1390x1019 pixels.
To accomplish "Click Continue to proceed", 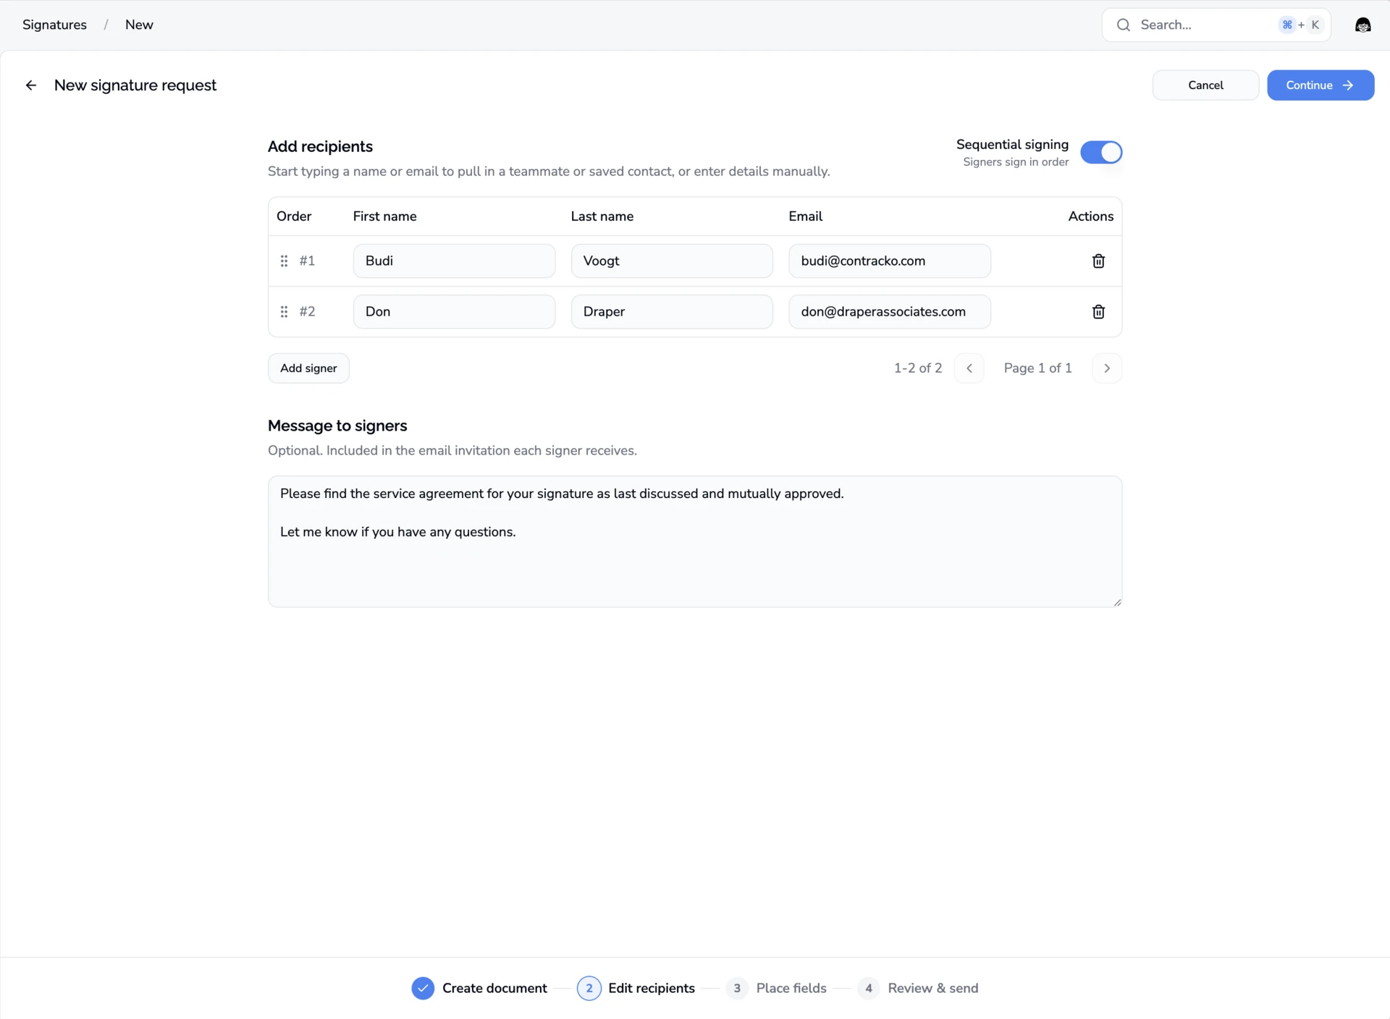I will (x=1320, y=85).
